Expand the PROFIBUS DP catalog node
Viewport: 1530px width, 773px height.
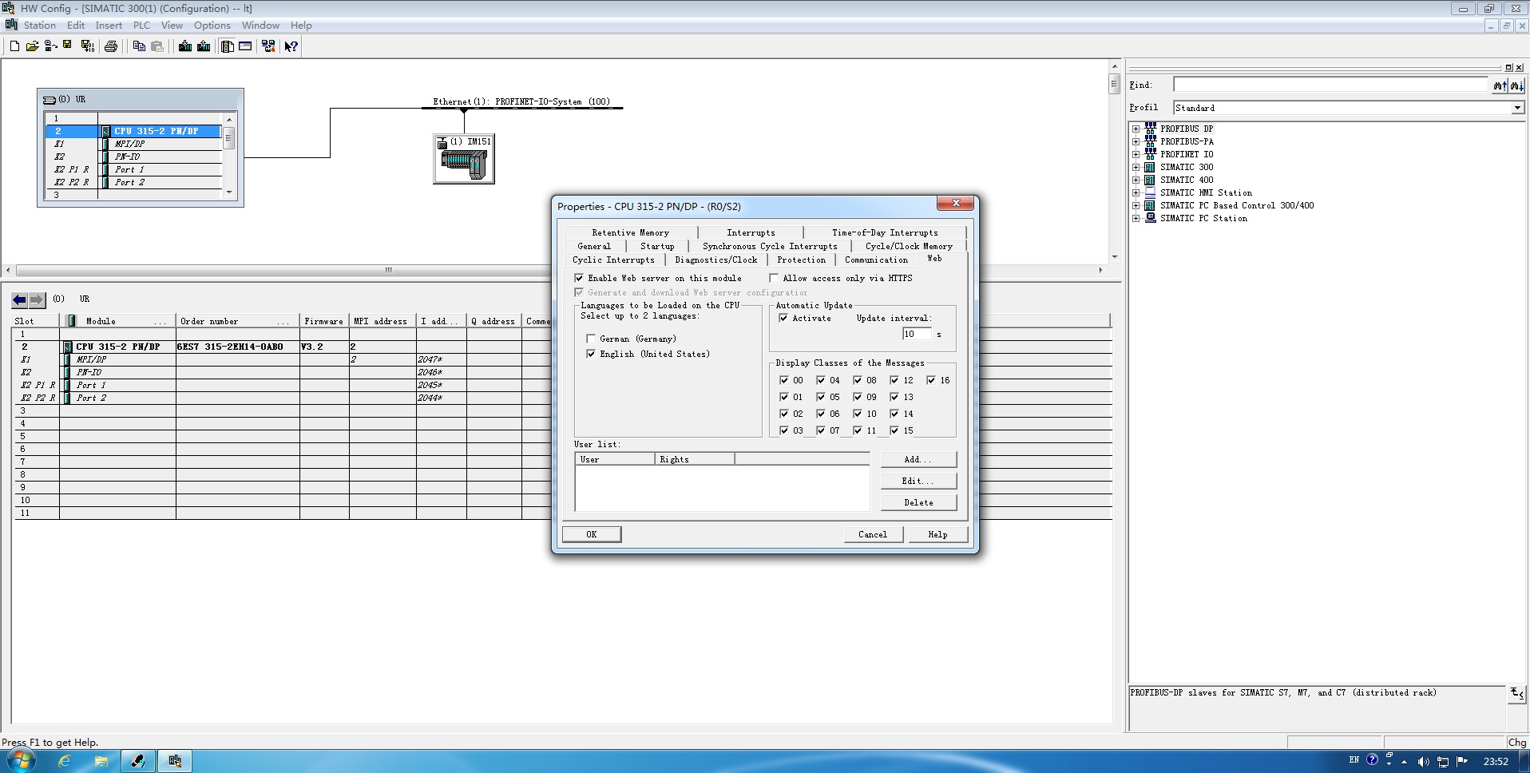tap(1136, 129)
